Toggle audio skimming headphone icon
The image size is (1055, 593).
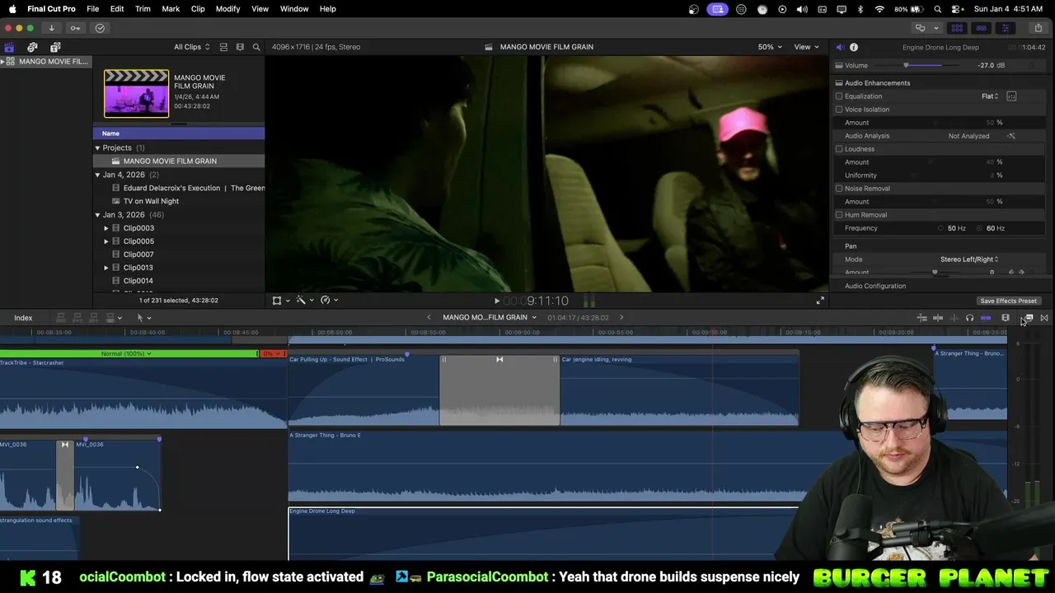pos(969,318)
